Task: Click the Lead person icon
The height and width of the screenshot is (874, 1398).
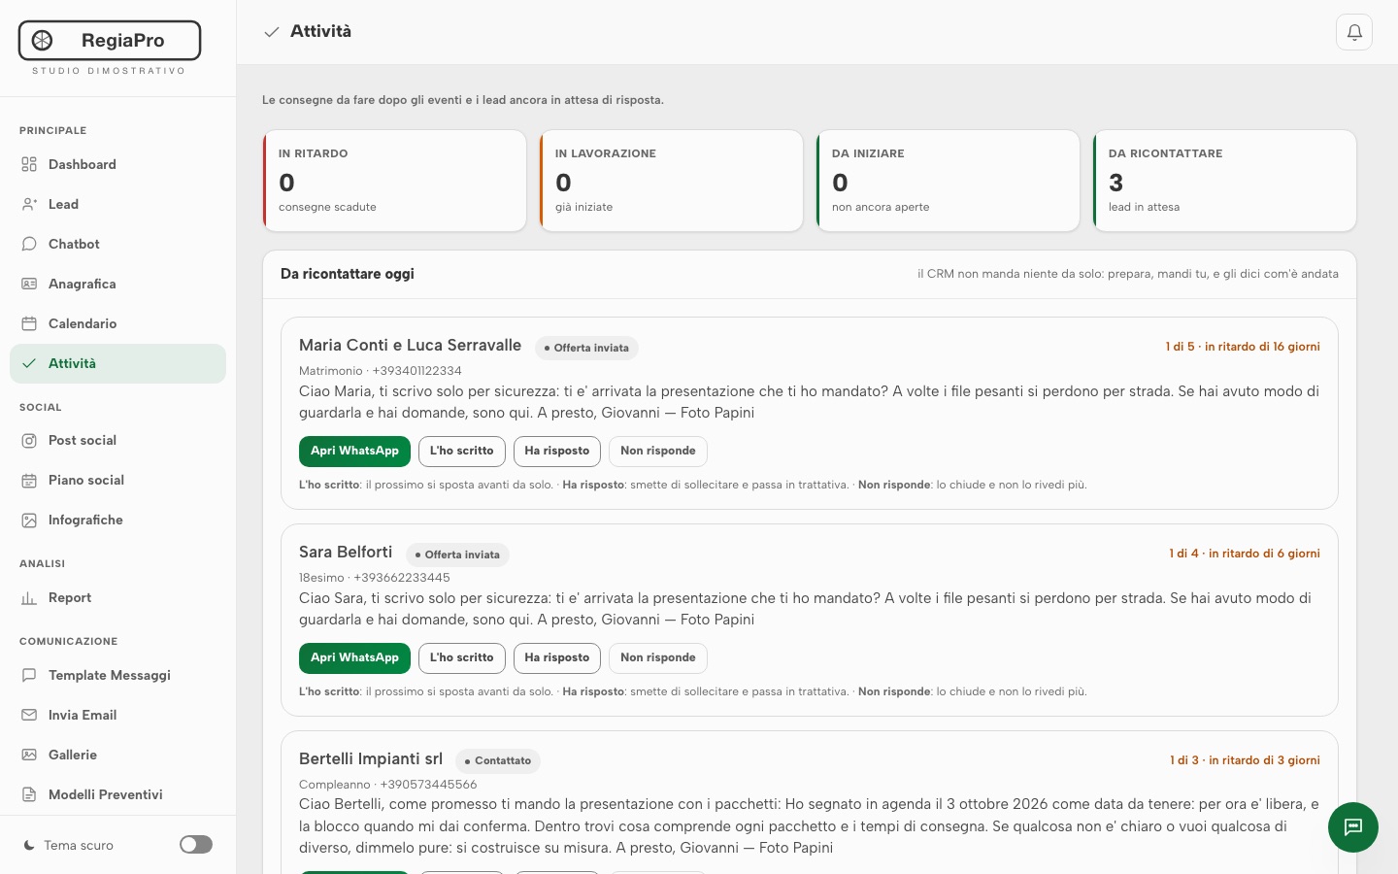Action: (x=29, y=204)
